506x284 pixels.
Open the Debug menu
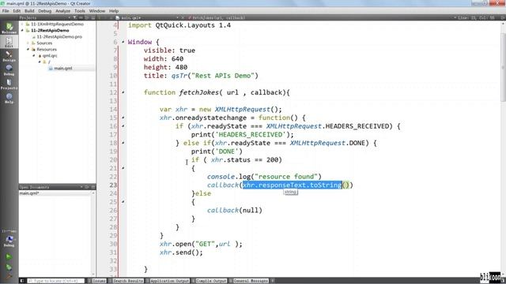tap(45, 10)
